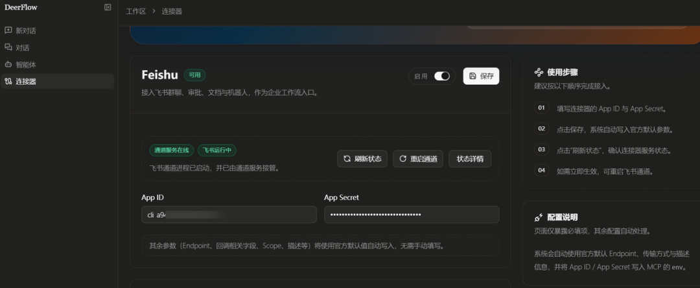This screenshot has height=288, width=700.
Task: Open 智能体 in the sidebar
Action: point(57,65)
